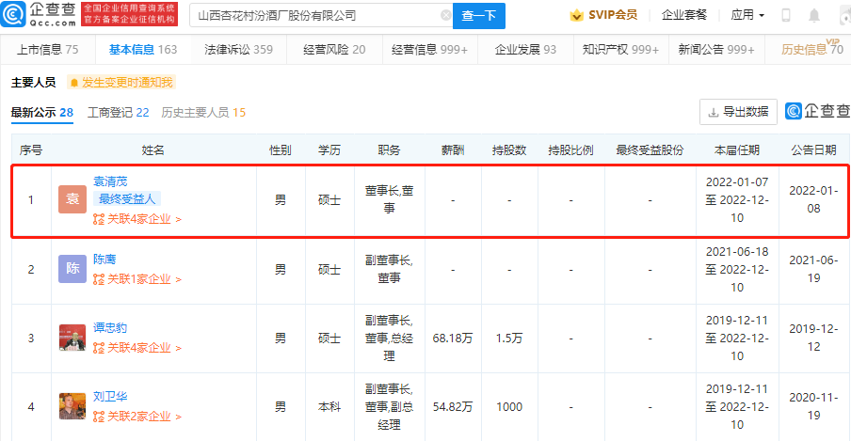Open the 知识产权 tab
The image size is (851, 441).
620,49
